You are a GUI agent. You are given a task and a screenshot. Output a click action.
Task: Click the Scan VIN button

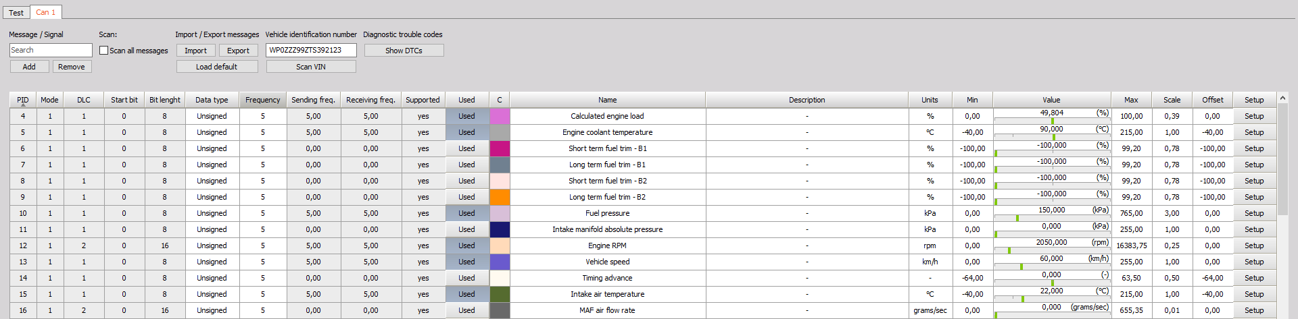311,67
